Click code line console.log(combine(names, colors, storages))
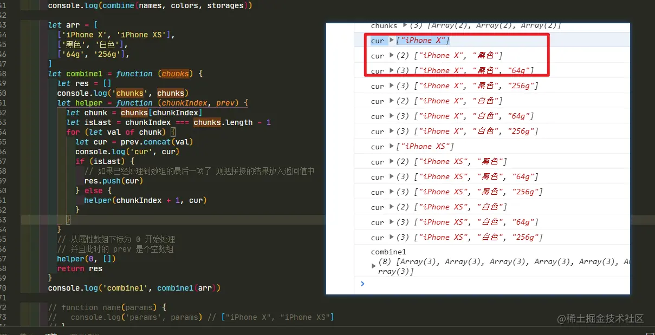This screenshot has width=655, height=335. click(150, 5)
